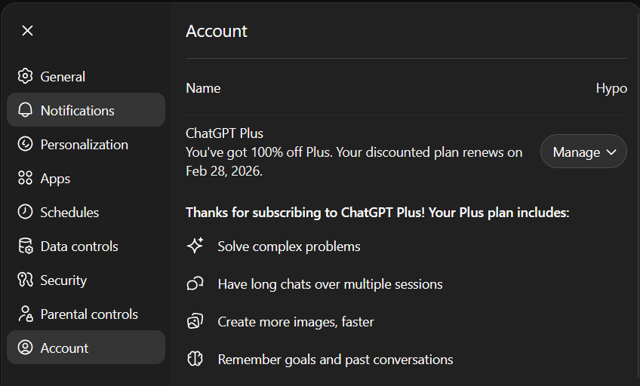
Task: Click the Personalization sidebar icon
Action: tap(26, 144)
